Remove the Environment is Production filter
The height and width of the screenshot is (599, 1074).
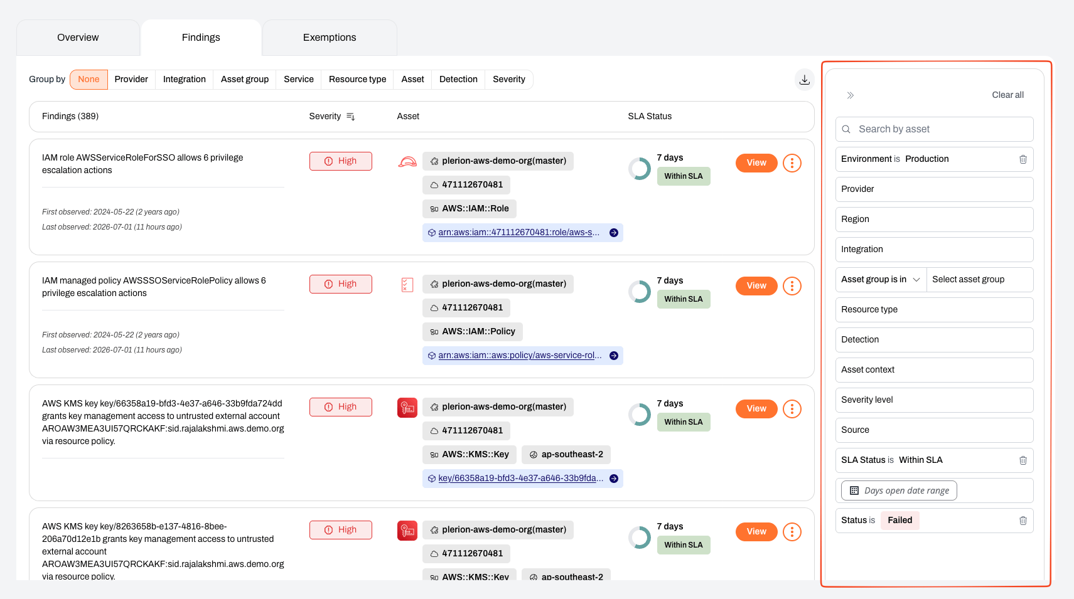1023,159
